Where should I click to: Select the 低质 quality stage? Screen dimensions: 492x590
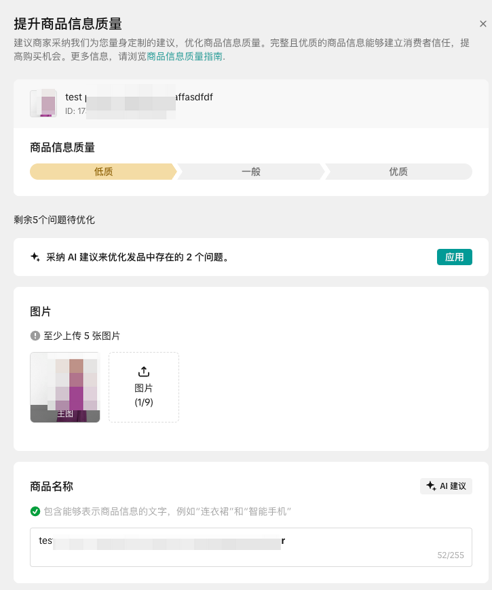pyautogui.click(x=103, y=172)
